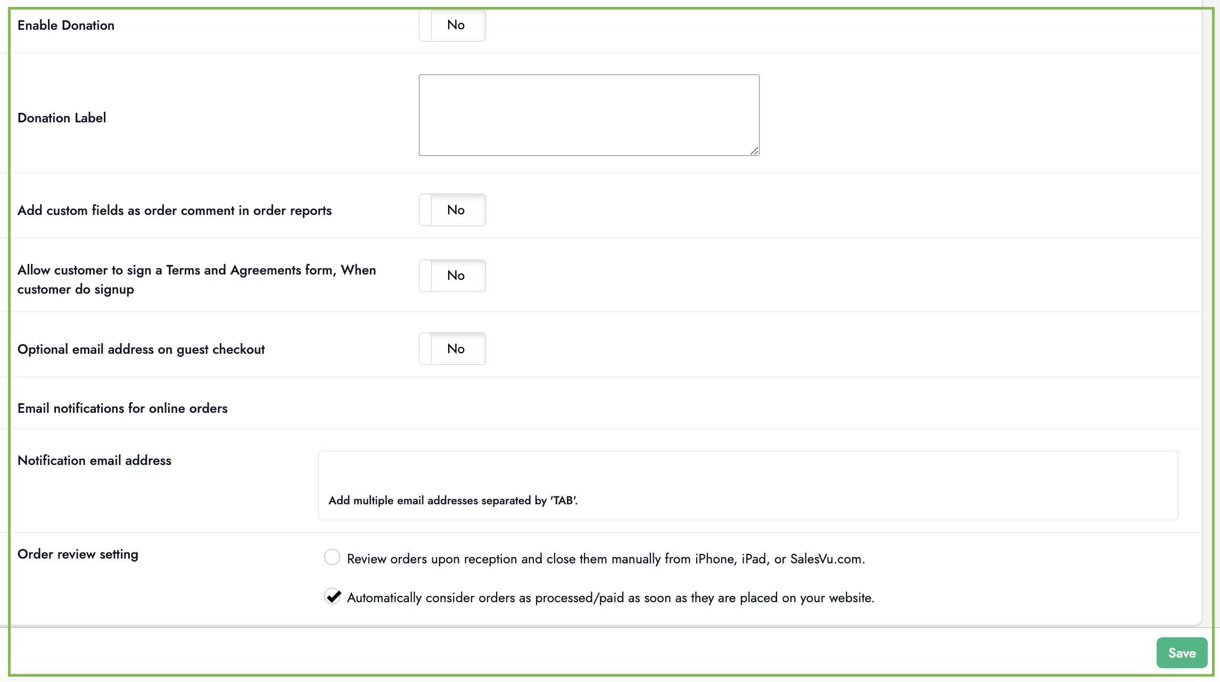
Task: Select the automatically processed/paid radio option
Action: tap(333, 596)
